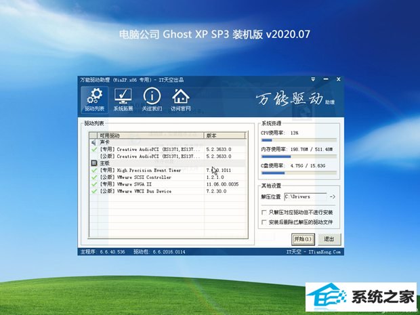Click version 7.2.30.0 cell

click(216, 191)
